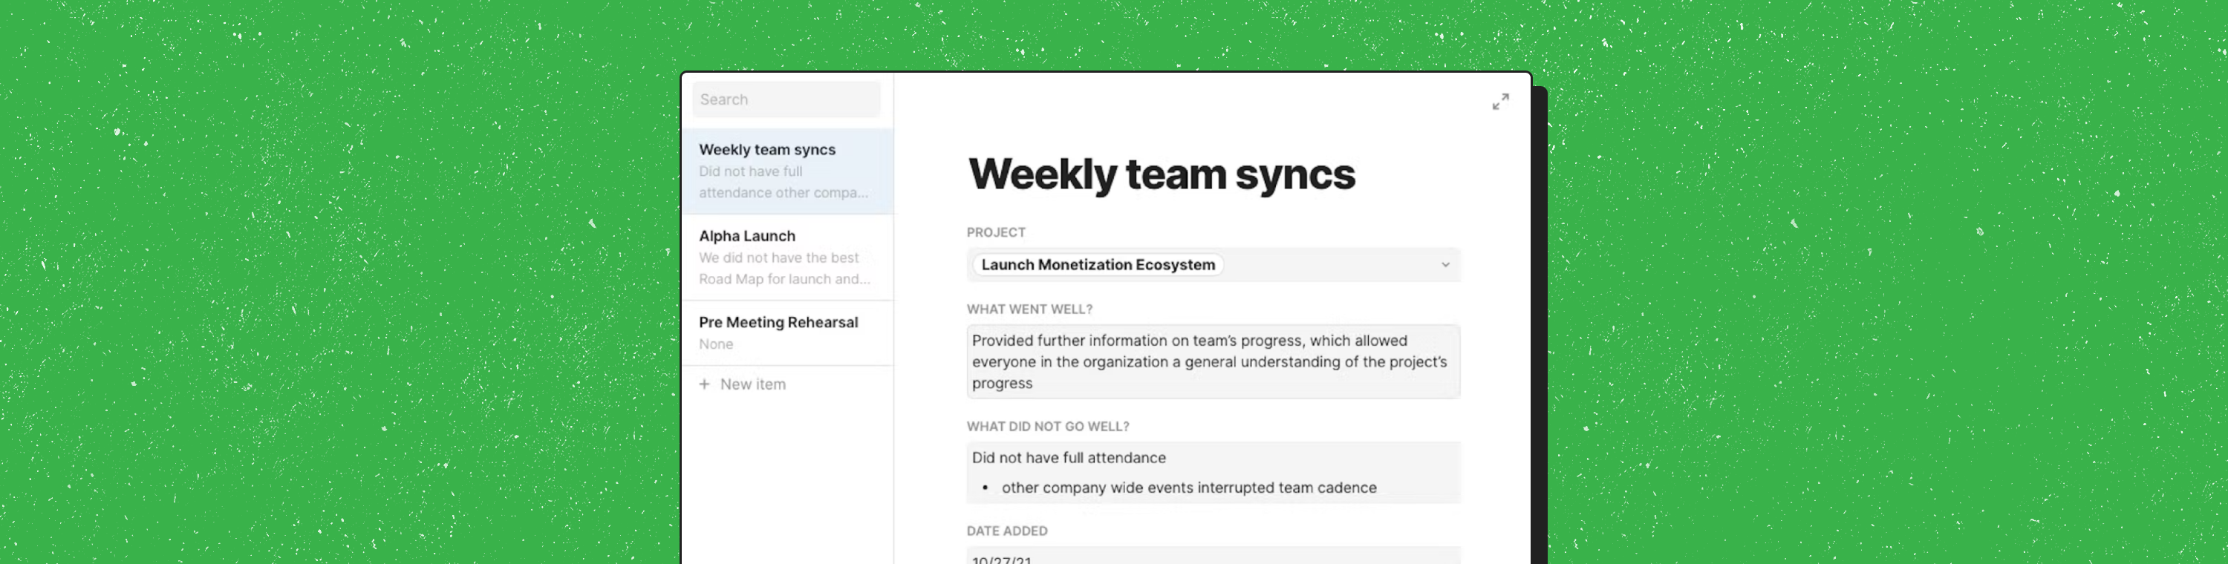
Task: Click the WHAT DID NOT GO WELL? label
Action: point(1047,427)
